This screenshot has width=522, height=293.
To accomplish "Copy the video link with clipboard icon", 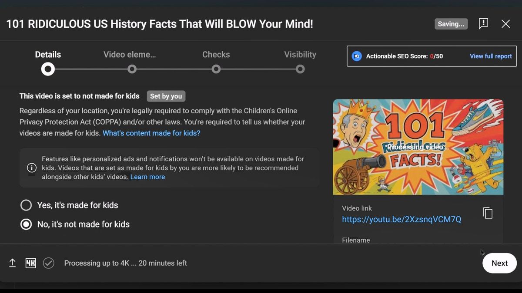I will pos(488,213).
